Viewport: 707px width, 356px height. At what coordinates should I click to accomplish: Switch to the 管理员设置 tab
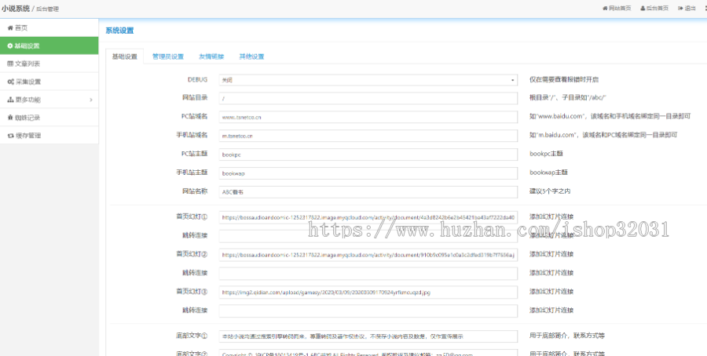click(x=168, y=56)
